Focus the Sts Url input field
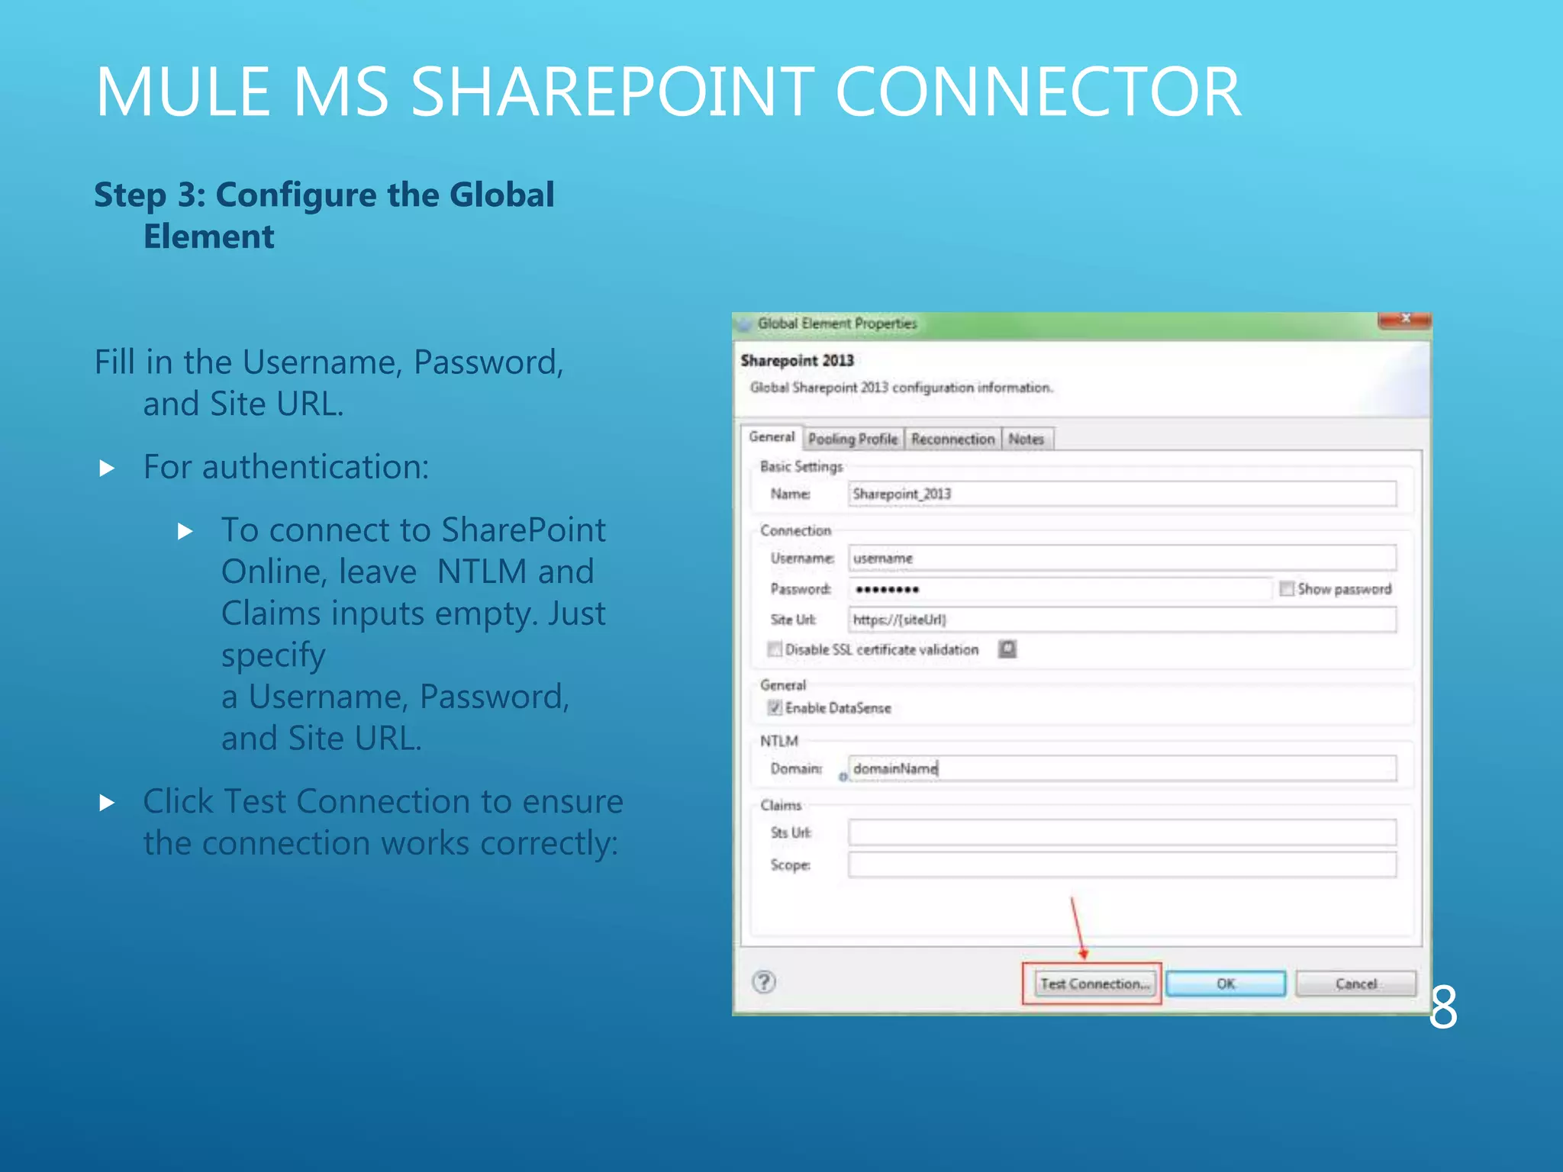This screenshot has height=1172, width=1563. click(x=1122, y=832)
